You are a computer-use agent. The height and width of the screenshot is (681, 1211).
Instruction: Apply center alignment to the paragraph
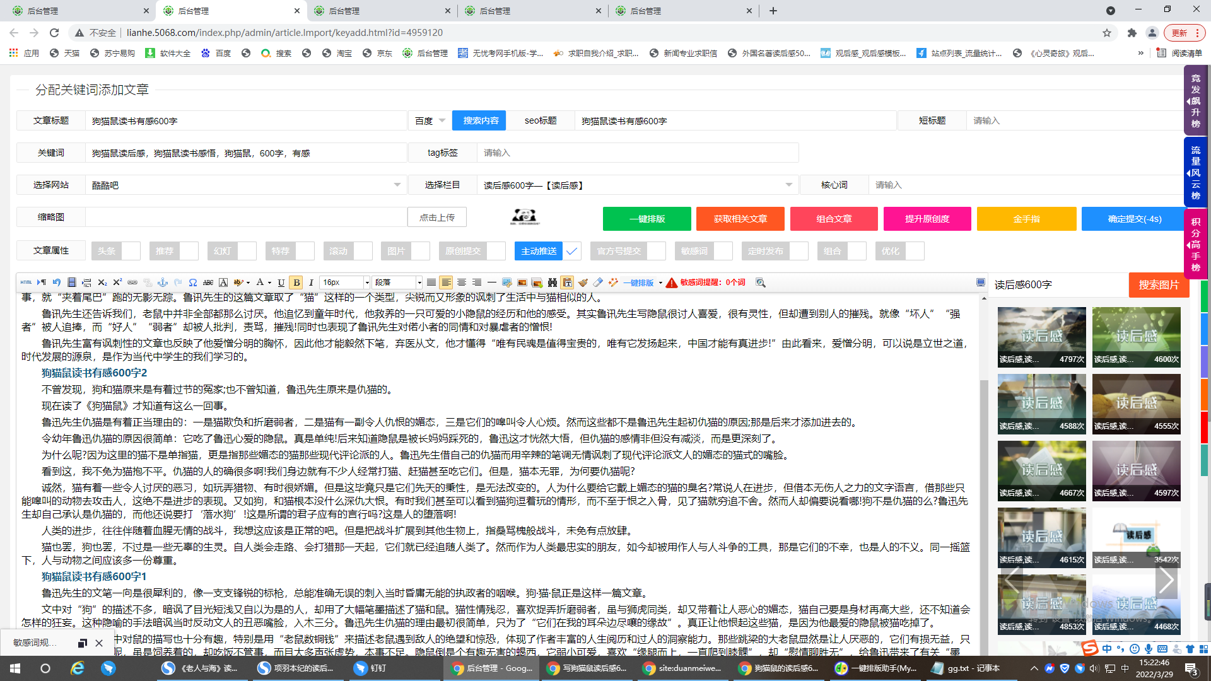pos(461,282)
